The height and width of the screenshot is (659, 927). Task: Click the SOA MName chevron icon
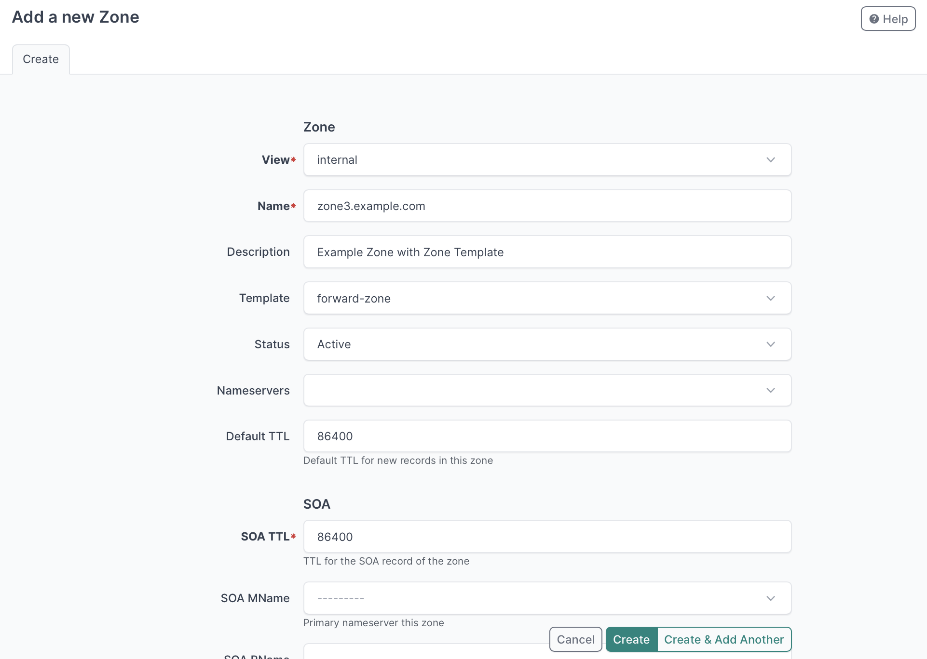tap(770, 598)
